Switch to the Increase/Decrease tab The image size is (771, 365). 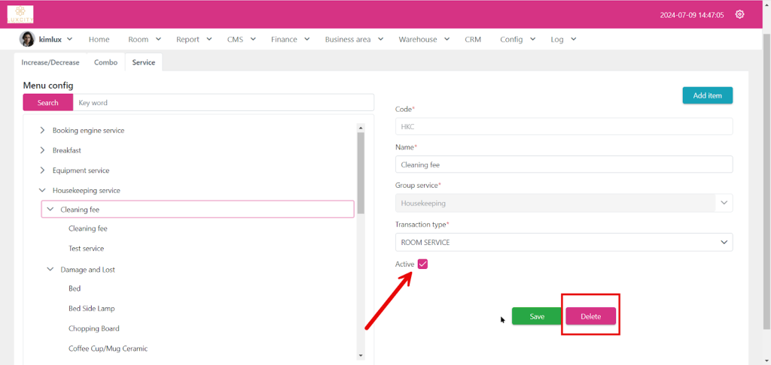pyautogui.click(x=50, y=62)
